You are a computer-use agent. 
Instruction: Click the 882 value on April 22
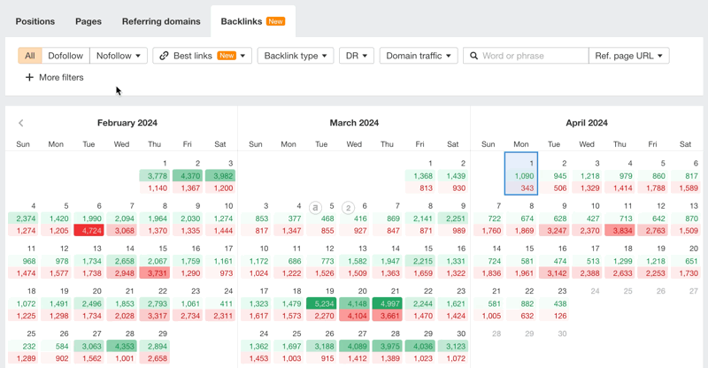(x=521, y=303)
